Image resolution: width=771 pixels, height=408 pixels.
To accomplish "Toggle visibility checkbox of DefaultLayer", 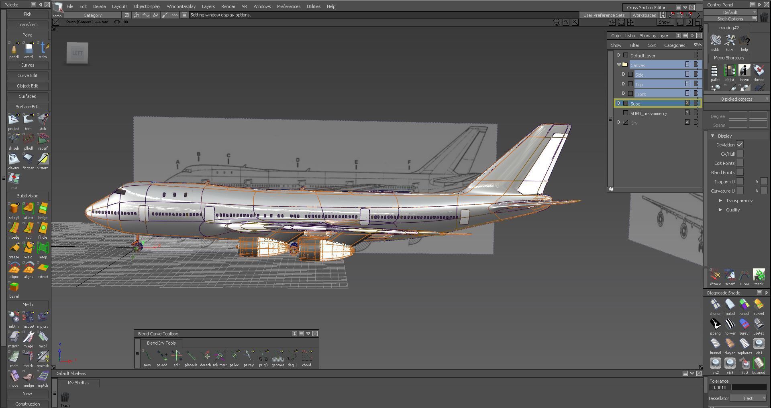I will coord(625,55).
